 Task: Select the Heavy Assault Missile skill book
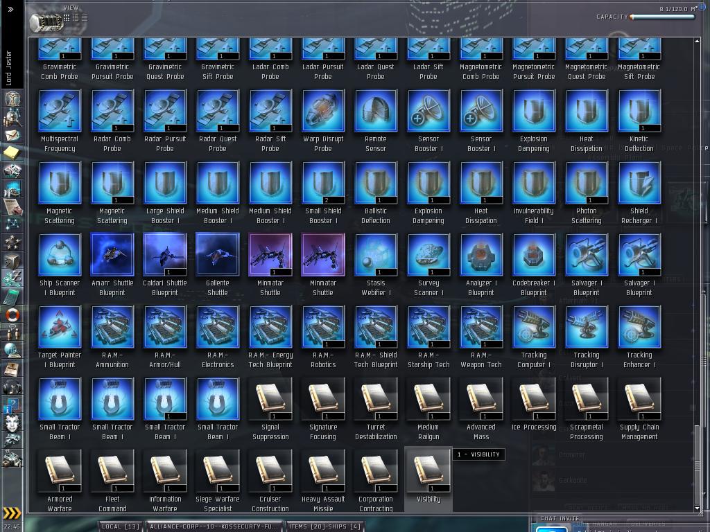(x=323, y=481)
